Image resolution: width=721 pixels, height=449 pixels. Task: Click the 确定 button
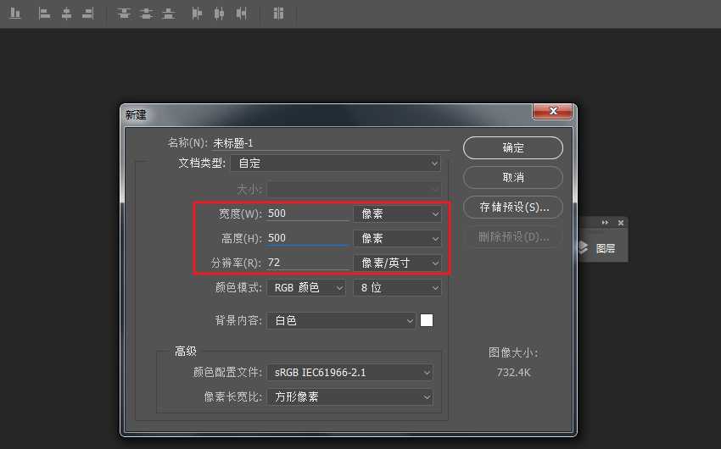tap(512, 147)
